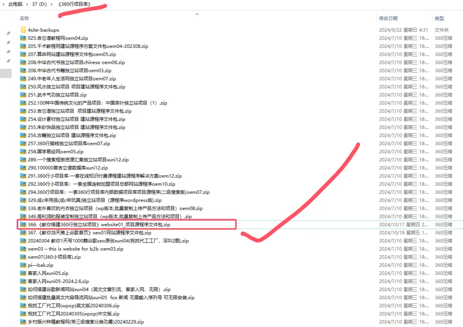
Task: Click date 2024/10/18 星期五 of file 367
Action: pos(403,233)
